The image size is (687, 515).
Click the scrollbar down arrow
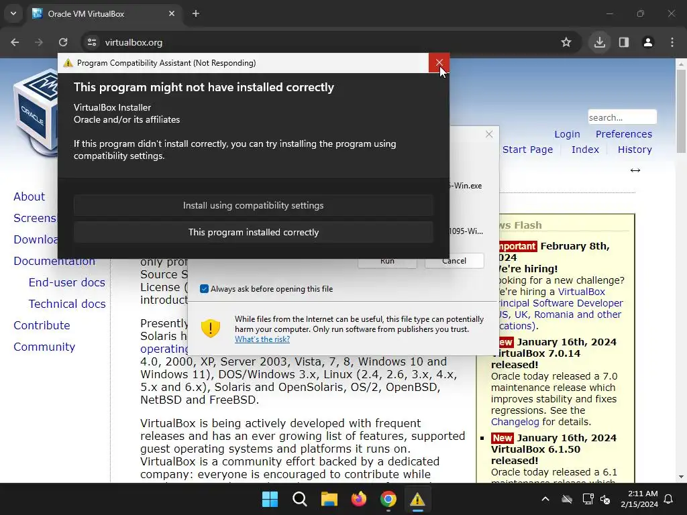point(681,477)
